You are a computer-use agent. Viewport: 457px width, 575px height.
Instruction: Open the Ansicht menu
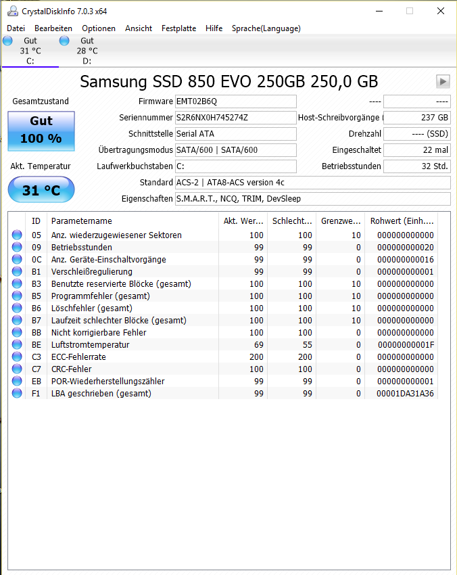tap(139, 28)
